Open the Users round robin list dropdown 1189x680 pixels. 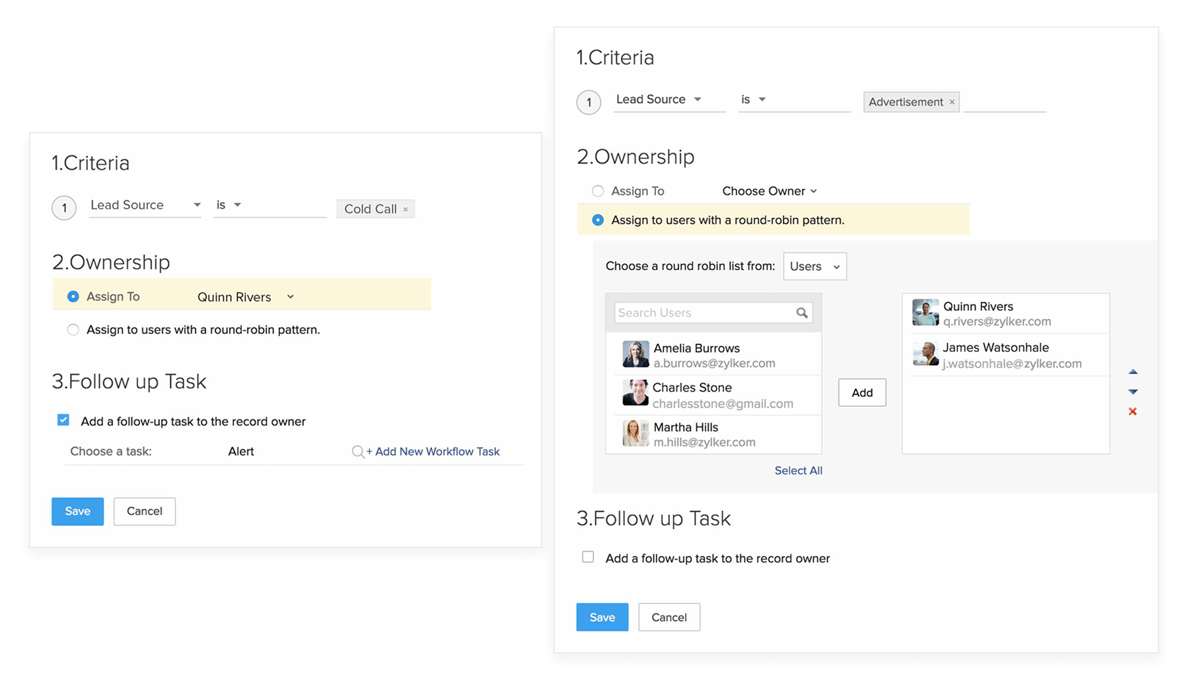click(x=814, y=266)
